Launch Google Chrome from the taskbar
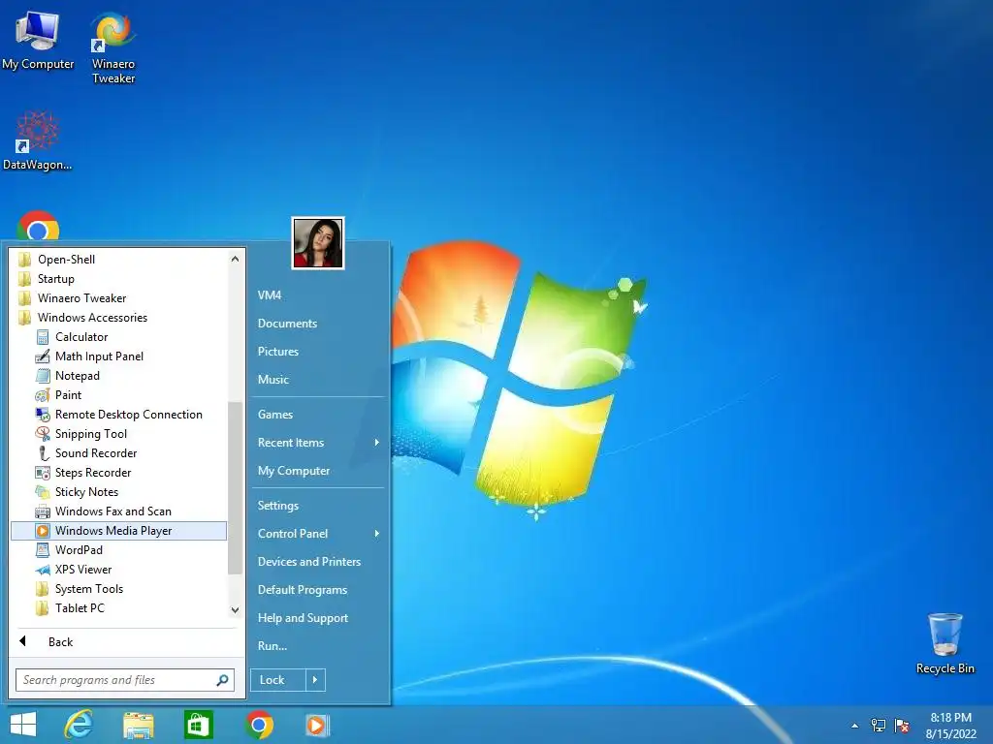 point(259,725)
